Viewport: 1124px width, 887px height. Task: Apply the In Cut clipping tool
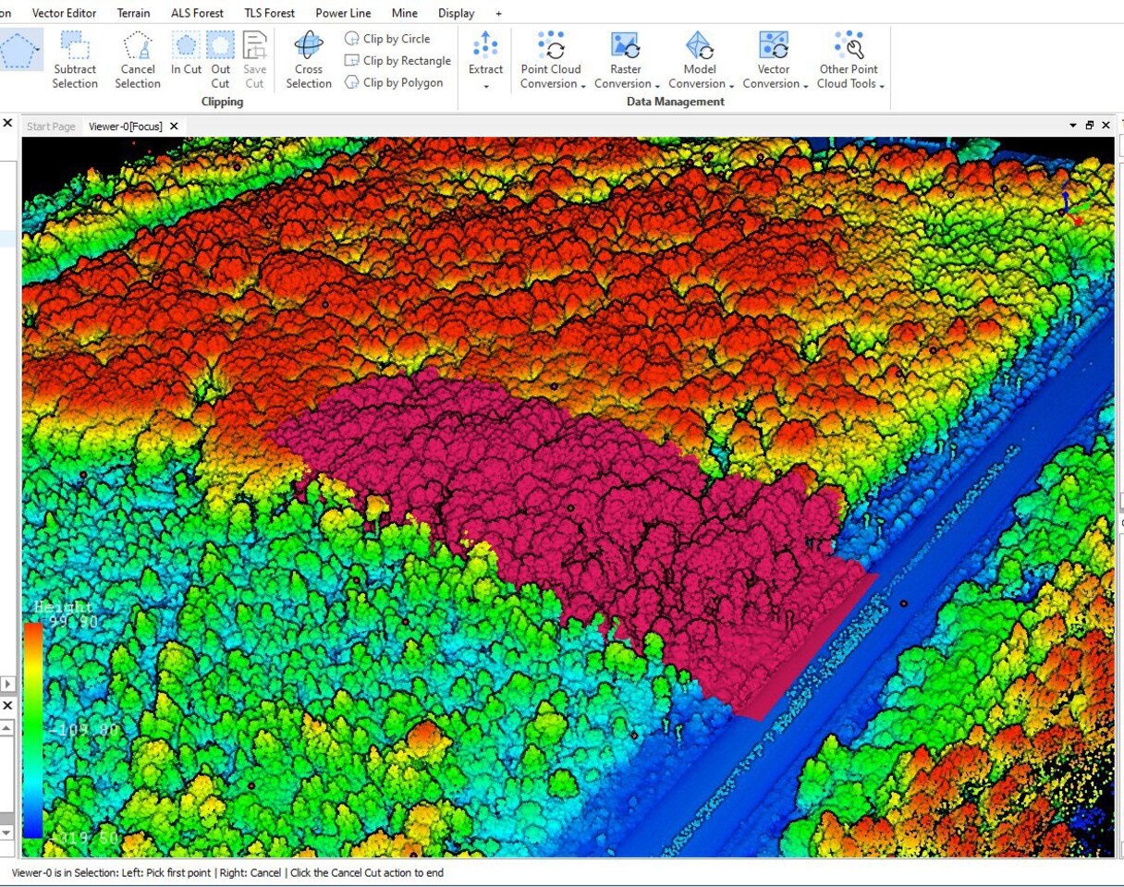(x=186, y=55)
